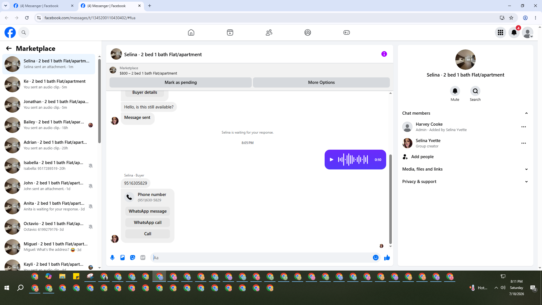
Task: Toggle muted bell on Octavio conversation
Action: [91, 227]
